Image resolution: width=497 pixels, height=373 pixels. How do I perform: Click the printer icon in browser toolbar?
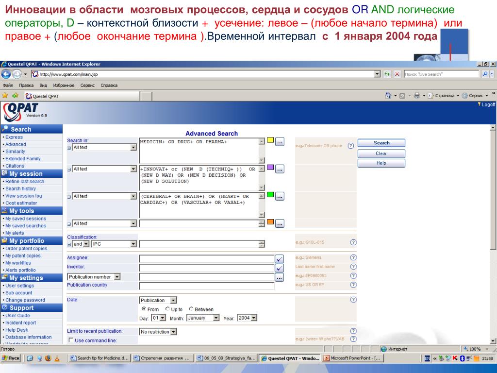click(417, 96)
